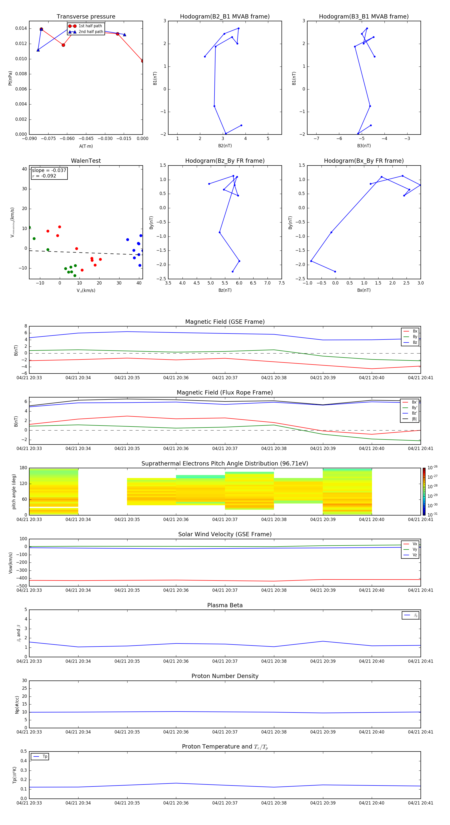Click 'Bz' in the GSE magnetic field legend

[410, 342]
